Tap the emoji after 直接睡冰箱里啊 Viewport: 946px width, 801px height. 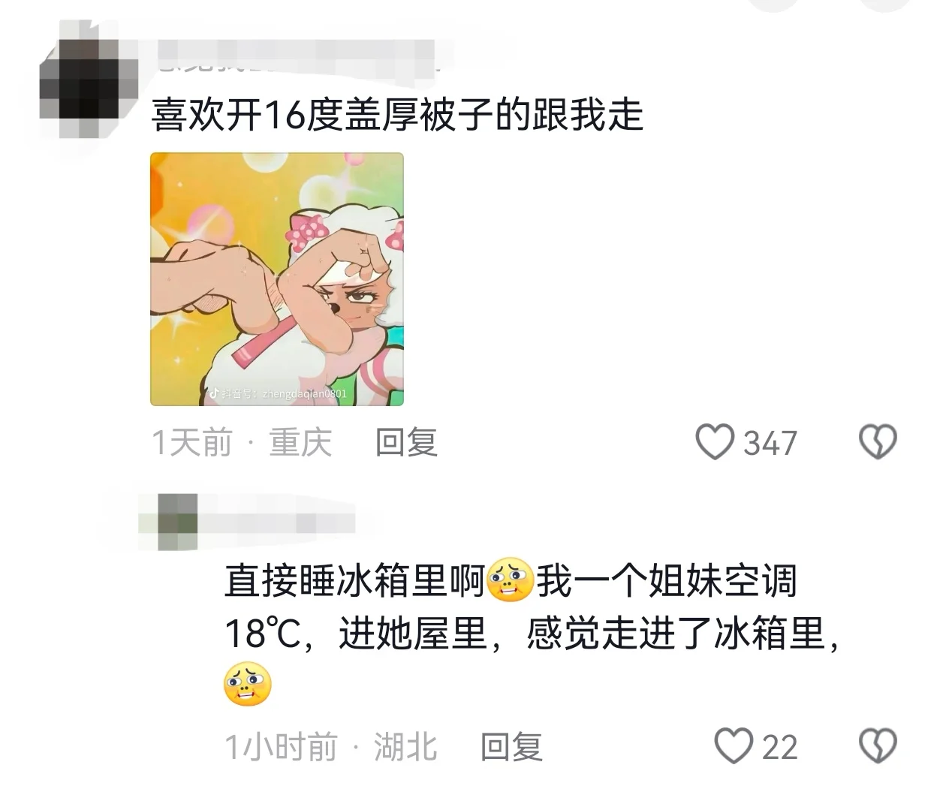510,581
